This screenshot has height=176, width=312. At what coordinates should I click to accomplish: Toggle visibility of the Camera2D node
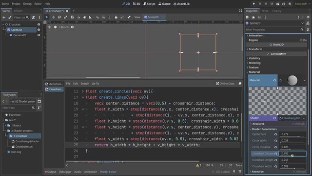tap(39, 35)
